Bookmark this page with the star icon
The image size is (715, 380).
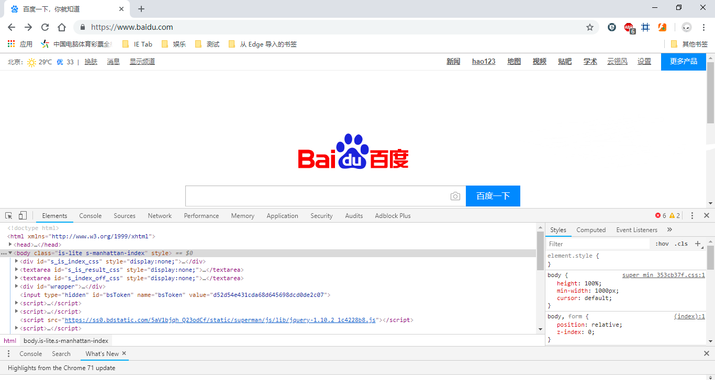click(x=590, y=27)
